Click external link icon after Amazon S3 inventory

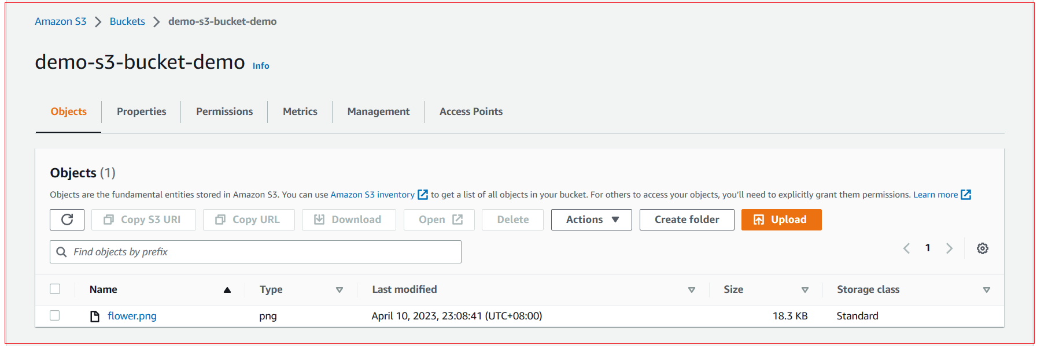[x=423, y=195]
